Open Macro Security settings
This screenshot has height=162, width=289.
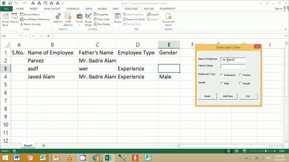pos(30,24)
